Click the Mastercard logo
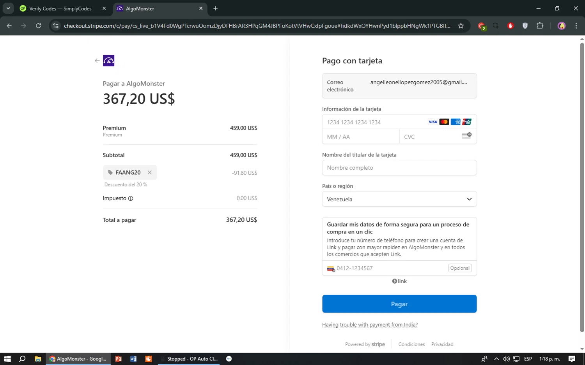 click(444, 122)
